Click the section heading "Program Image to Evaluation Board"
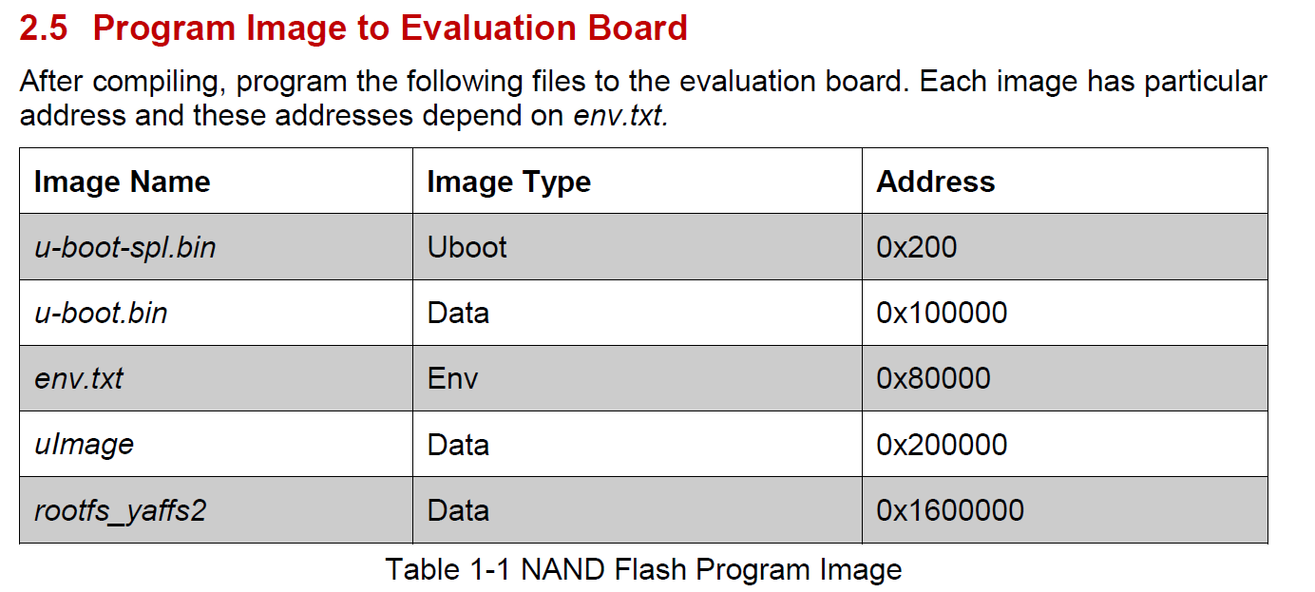Screen dimensions: 1315x592 pyautogui.click(x=390, y=29)
